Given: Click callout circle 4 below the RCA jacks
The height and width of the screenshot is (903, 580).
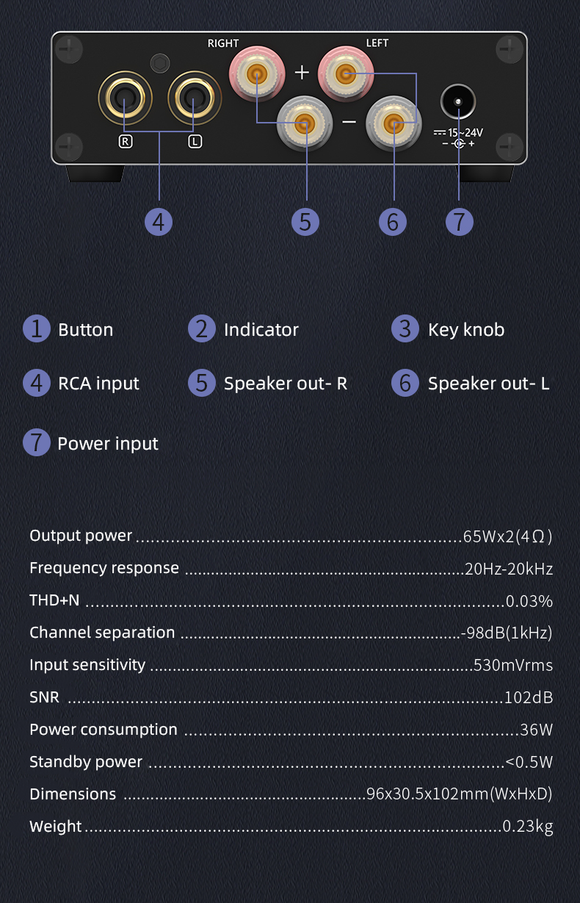Looking at the screenshot, I should pos(159,221).
